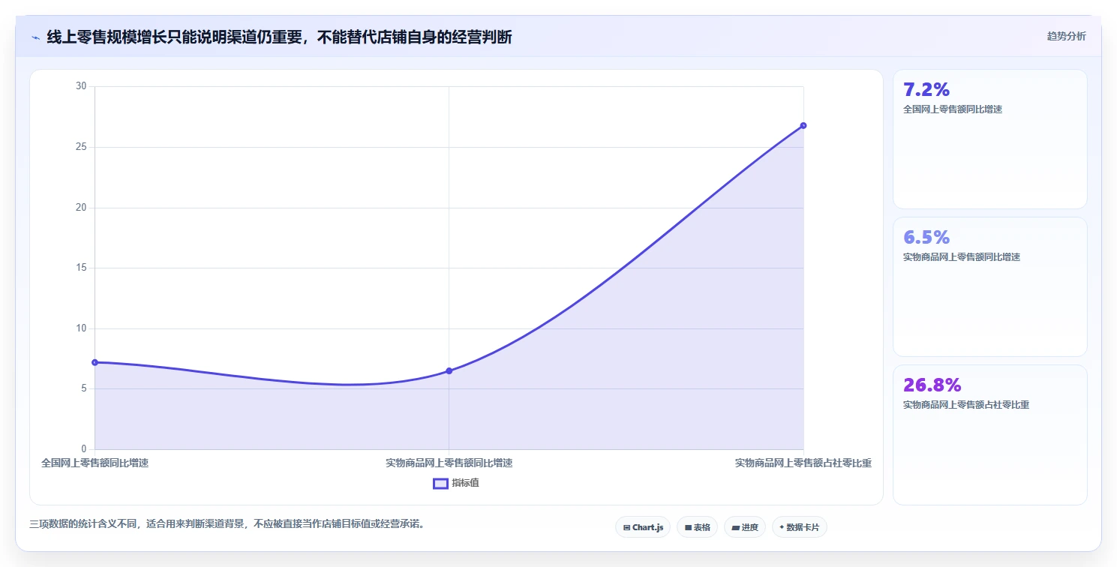Click the data point for 实物商品网上零售额占社零比重
Screen dimensions: 1117x567
tap(803, 125)
